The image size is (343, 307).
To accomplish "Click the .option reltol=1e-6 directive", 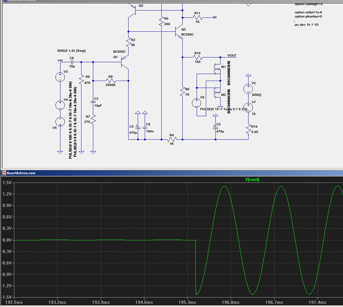I will (x=308, y=12).
